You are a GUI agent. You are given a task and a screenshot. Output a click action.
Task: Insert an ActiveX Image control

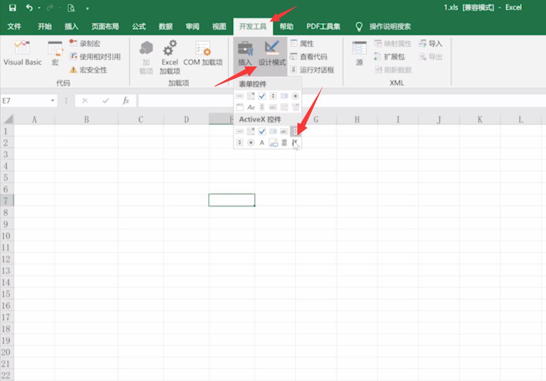tap(273, 142)
